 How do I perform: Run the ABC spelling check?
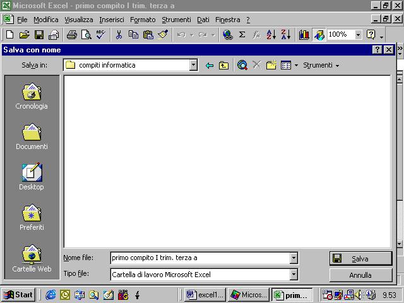101,35
